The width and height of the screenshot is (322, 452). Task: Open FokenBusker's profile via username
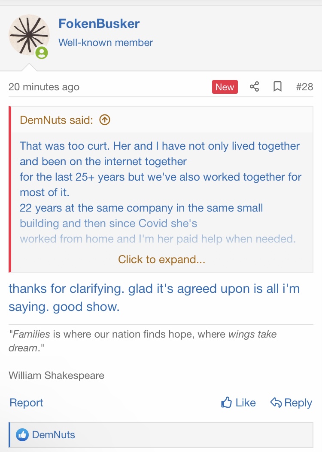[99, 24]
